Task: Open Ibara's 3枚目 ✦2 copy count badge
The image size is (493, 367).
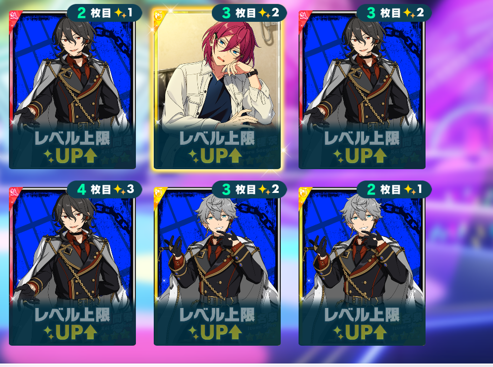Action: 249,13
